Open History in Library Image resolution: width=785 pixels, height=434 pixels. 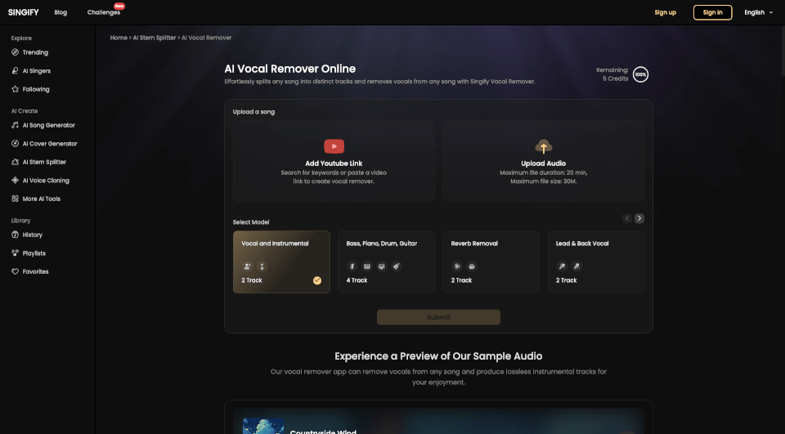tap(33, 235)
